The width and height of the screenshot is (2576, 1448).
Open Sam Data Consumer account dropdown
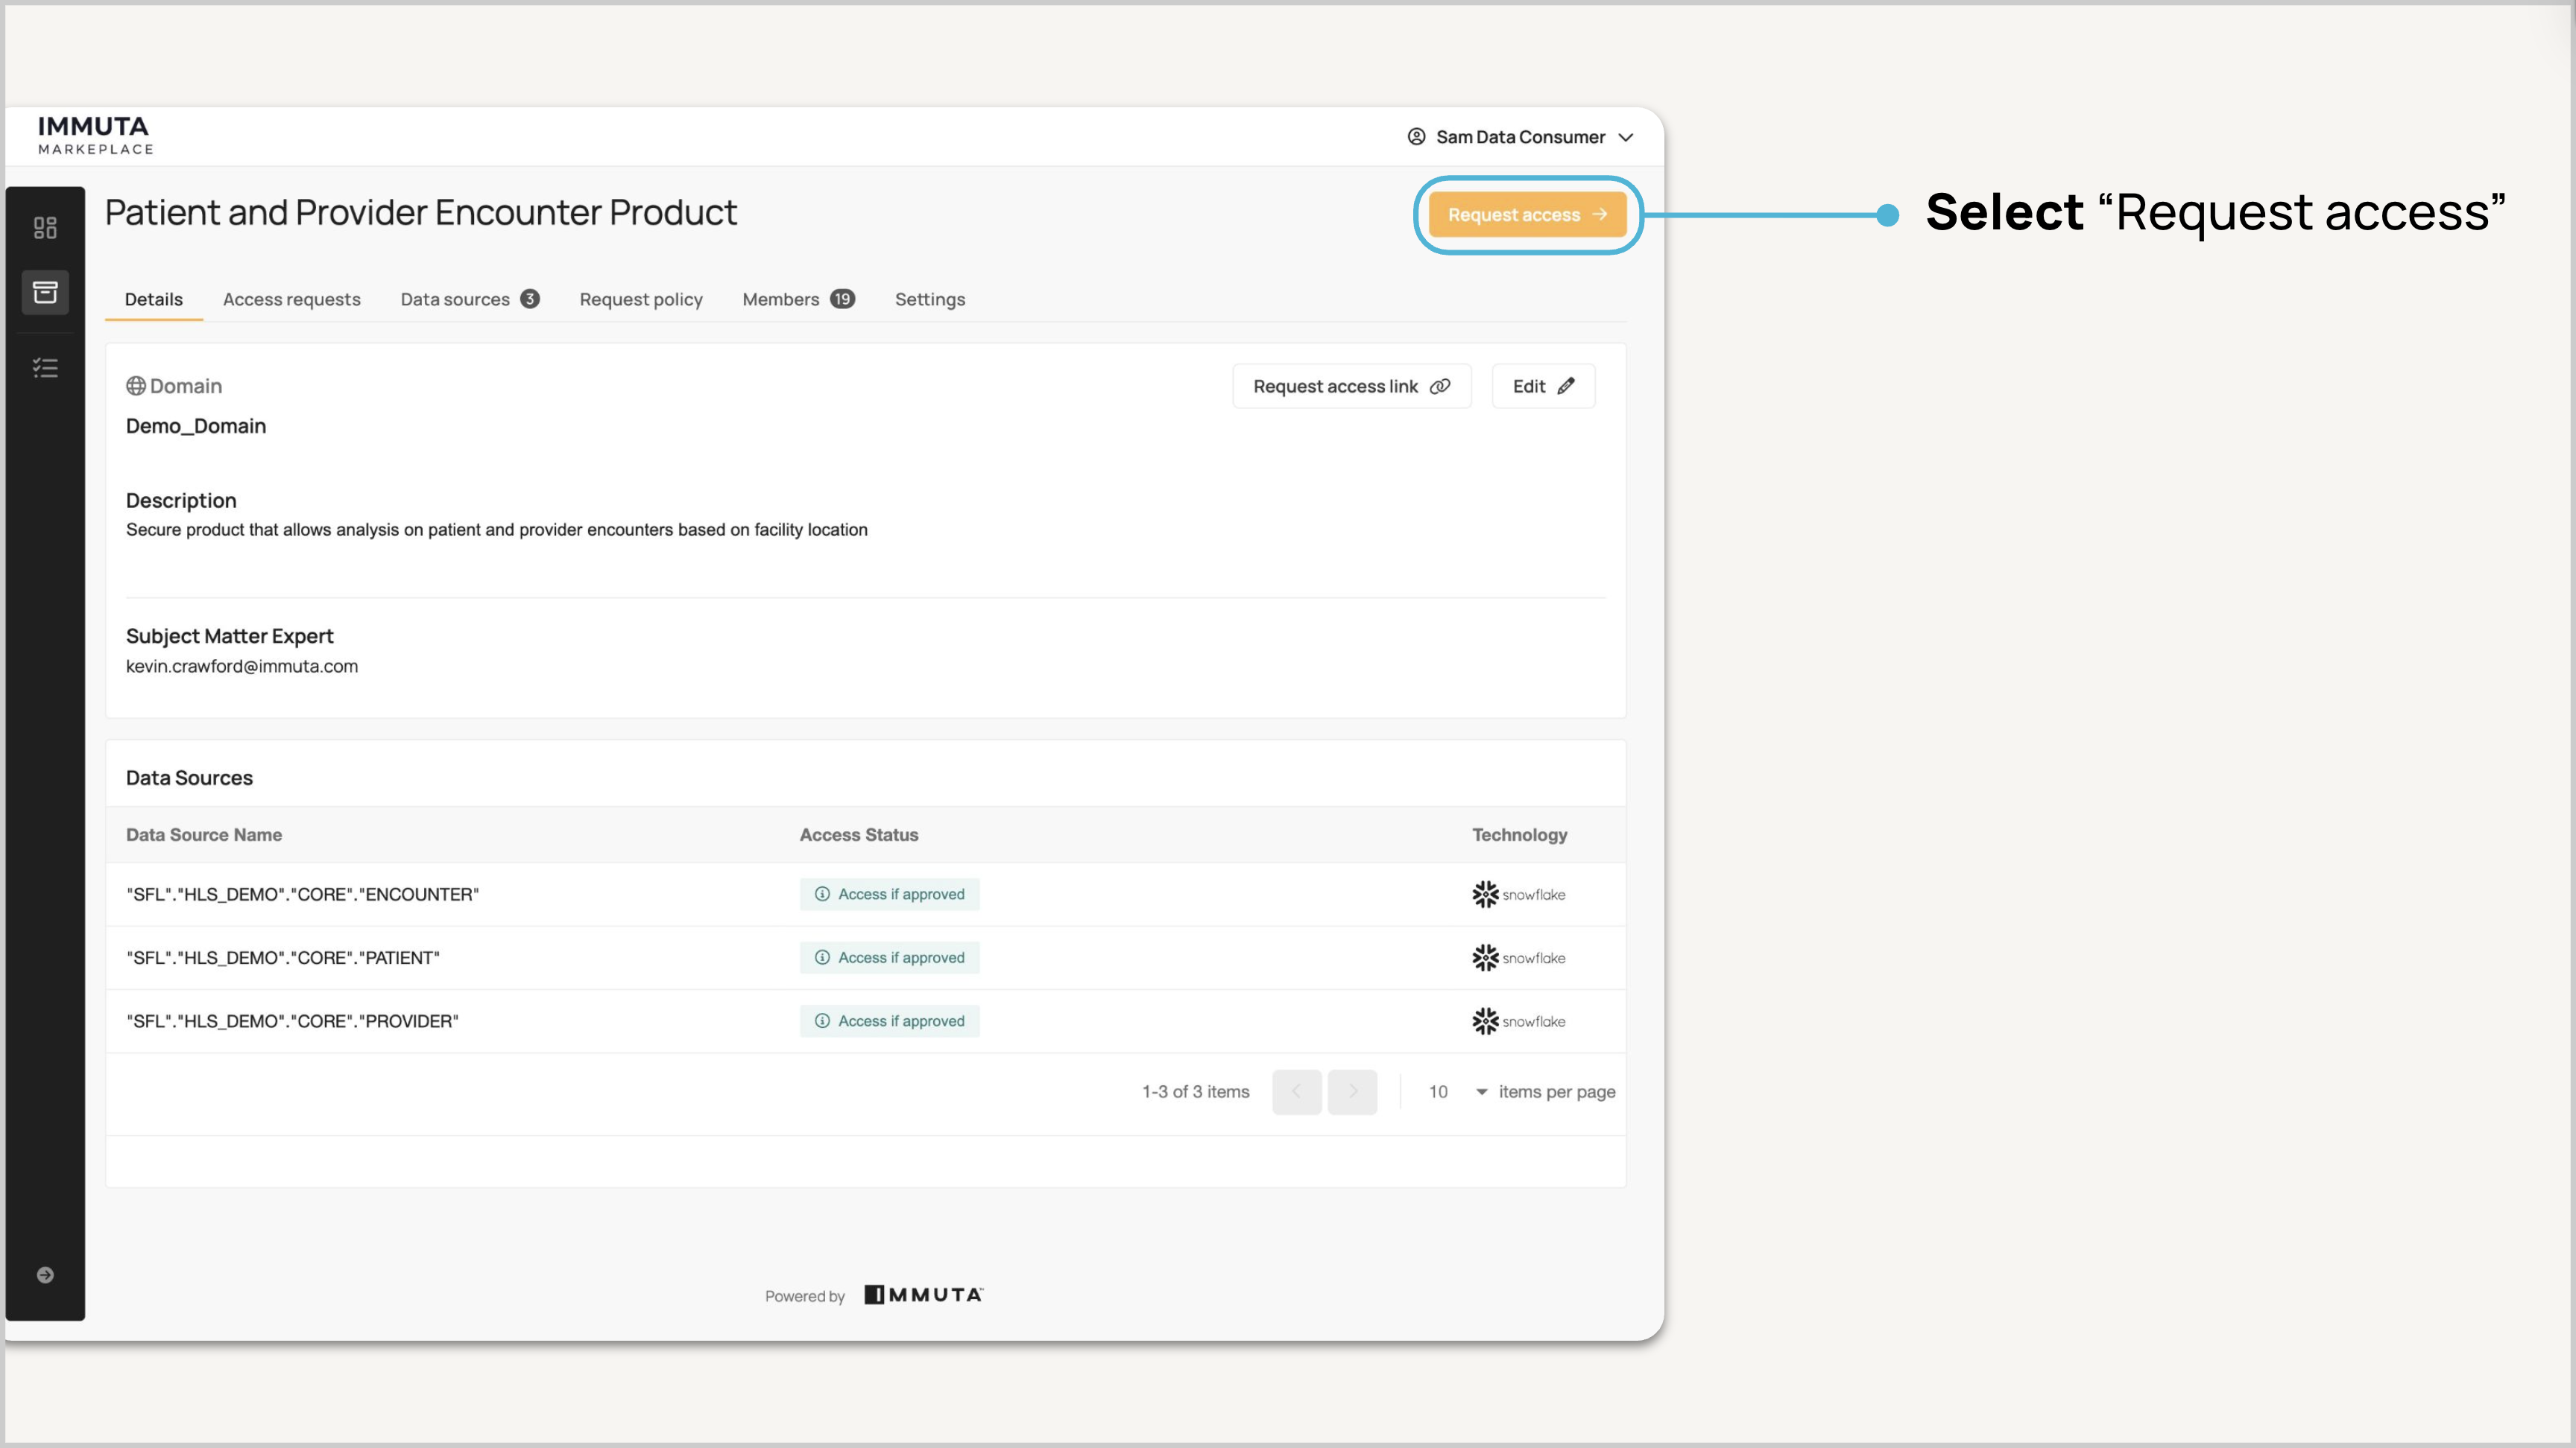coord(1626,137)
